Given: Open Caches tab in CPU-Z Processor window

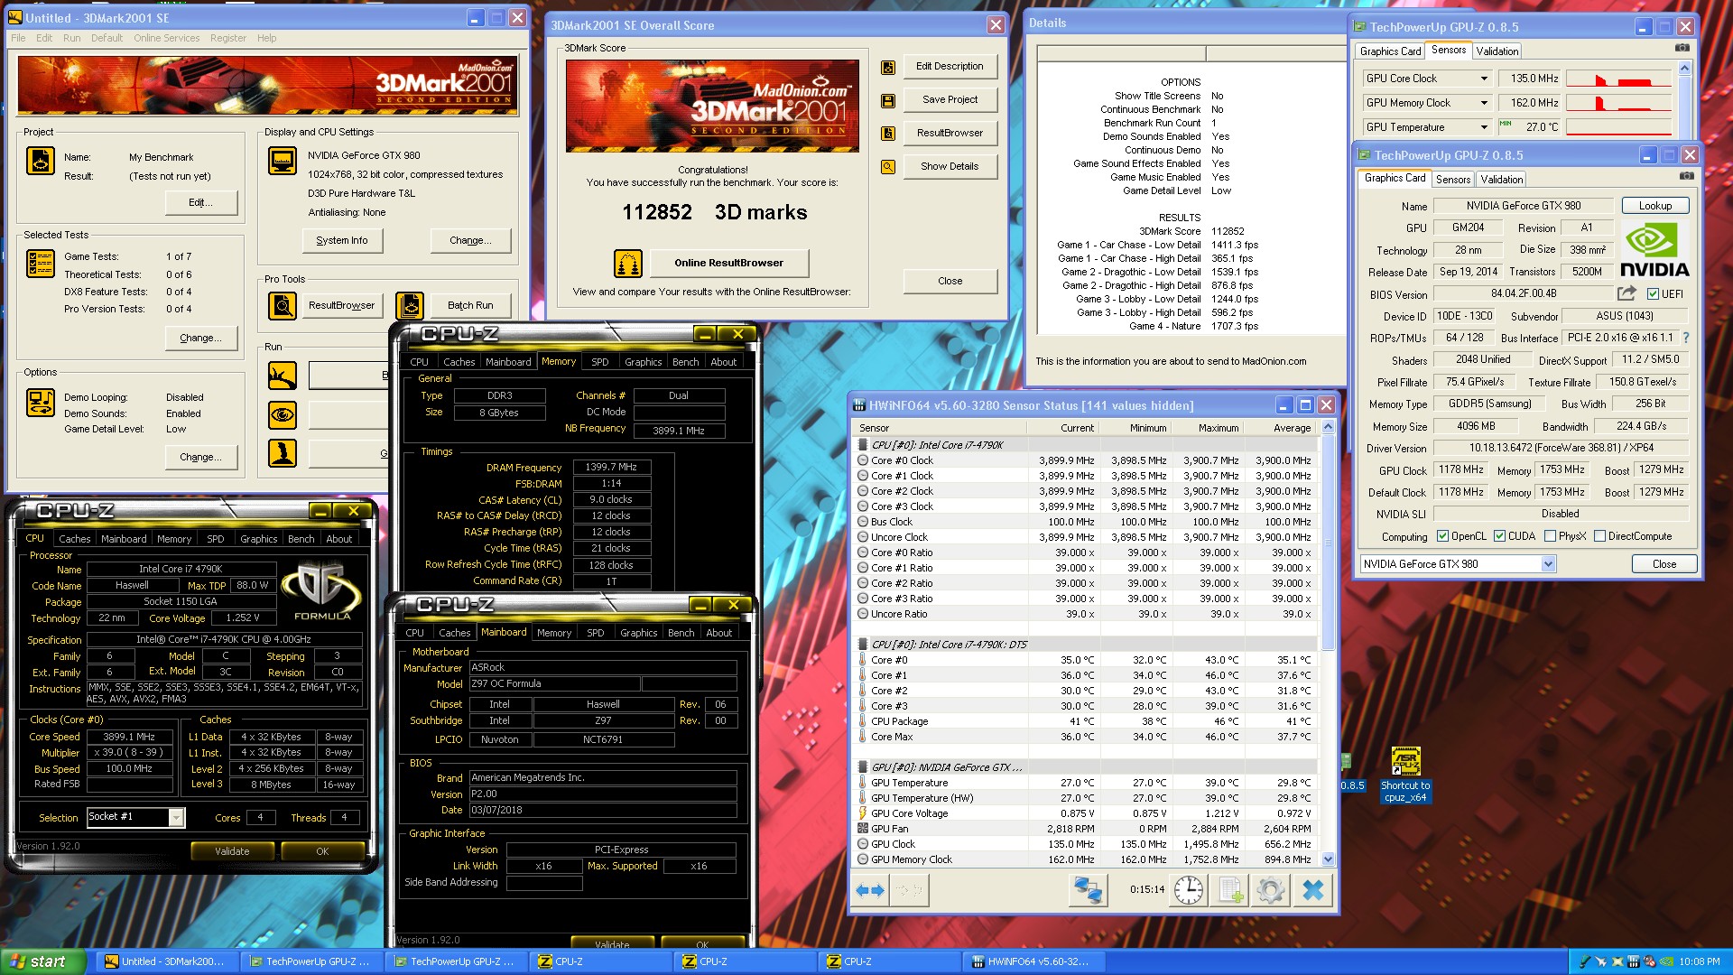Looking at the screenshot, I should (74, 539).
